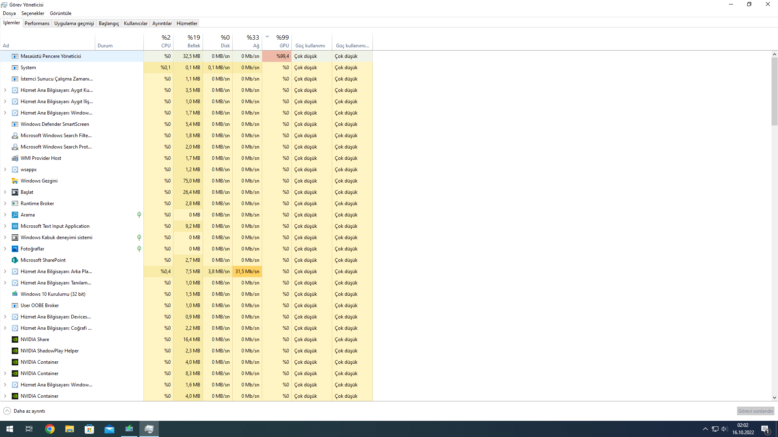Click the Windows Gezgini folder icon

15,181
